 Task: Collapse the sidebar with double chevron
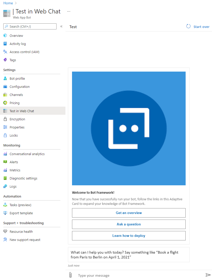pos(61,26)
